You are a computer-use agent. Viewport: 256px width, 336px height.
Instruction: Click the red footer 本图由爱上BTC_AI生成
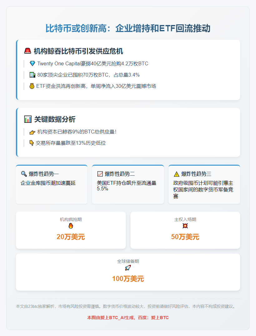point(128,318)
